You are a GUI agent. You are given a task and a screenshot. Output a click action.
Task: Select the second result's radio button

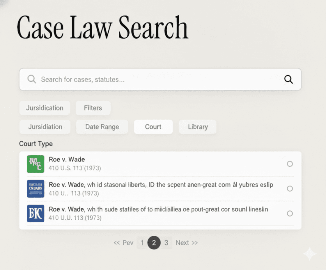(290, 189)
